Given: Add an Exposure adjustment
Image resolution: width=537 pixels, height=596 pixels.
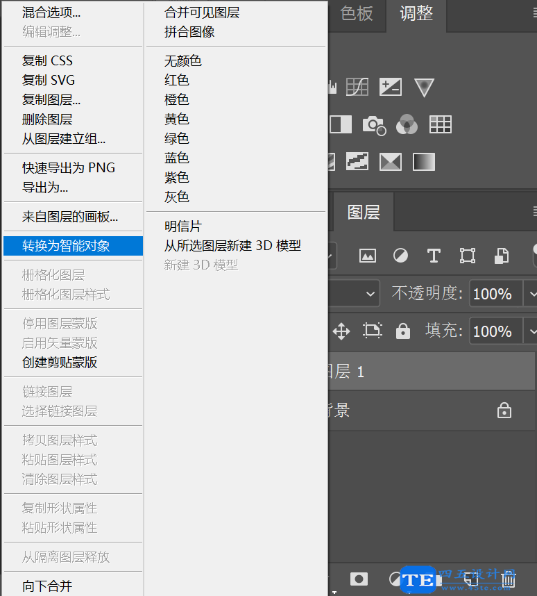Looking at the screenshot, I should coord(391,87).
